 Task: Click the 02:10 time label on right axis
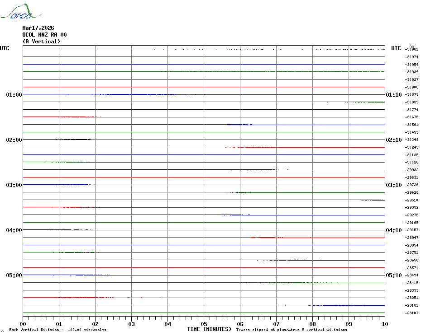pos(393,140)
